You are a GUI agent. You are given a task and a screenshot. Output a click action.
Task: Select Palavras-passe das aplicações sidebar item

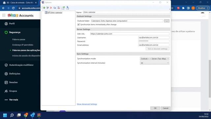point(26,50)
